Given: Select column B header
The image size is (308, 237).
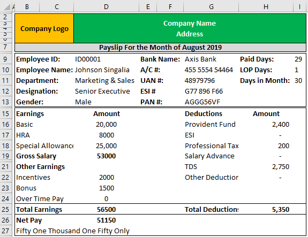Looking at the screenshot, I should 27,7.
